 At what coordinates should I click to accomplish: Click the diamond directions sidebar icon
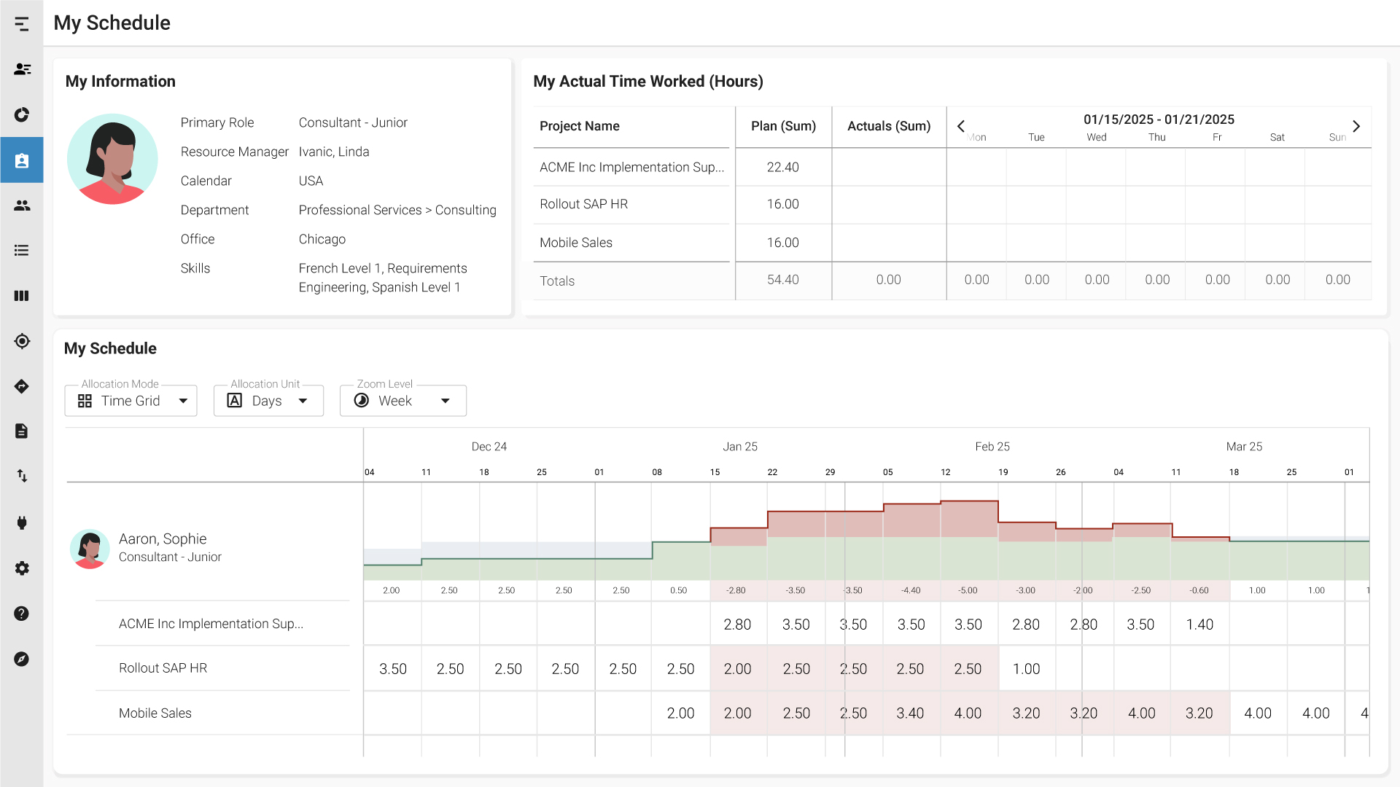[x=22, y=386]
